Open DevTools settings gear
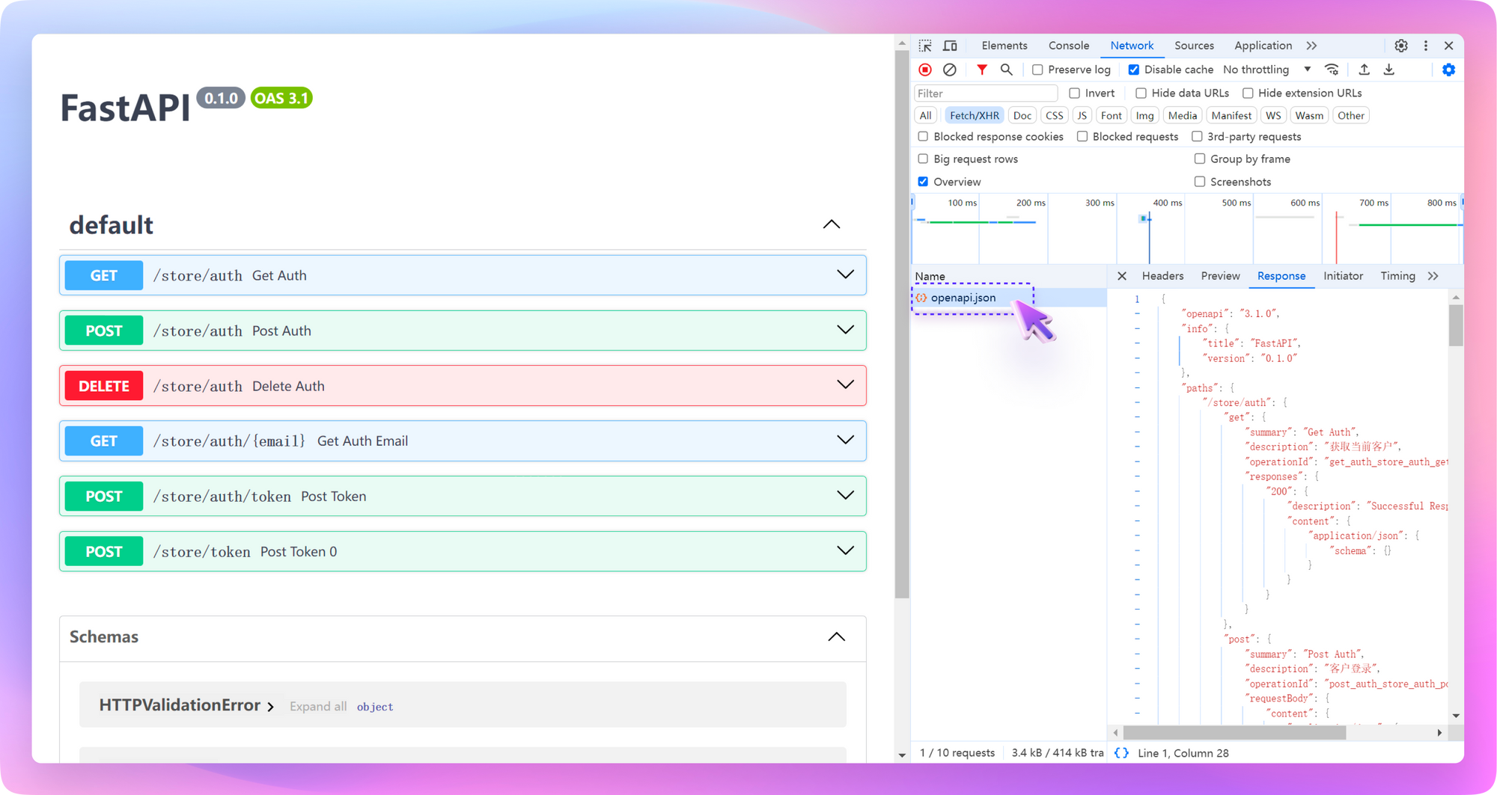The image size is (1497, 795). pos(1401,46)
